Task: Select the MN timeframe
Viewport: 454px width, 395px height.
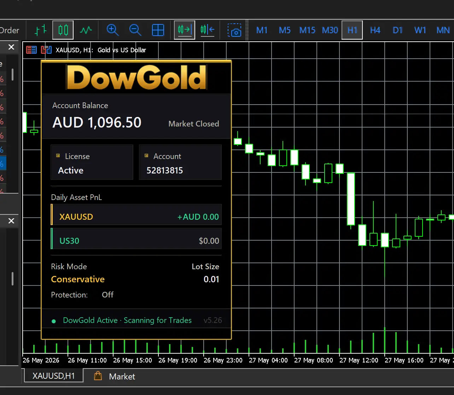Action: (x=443, y=30)
